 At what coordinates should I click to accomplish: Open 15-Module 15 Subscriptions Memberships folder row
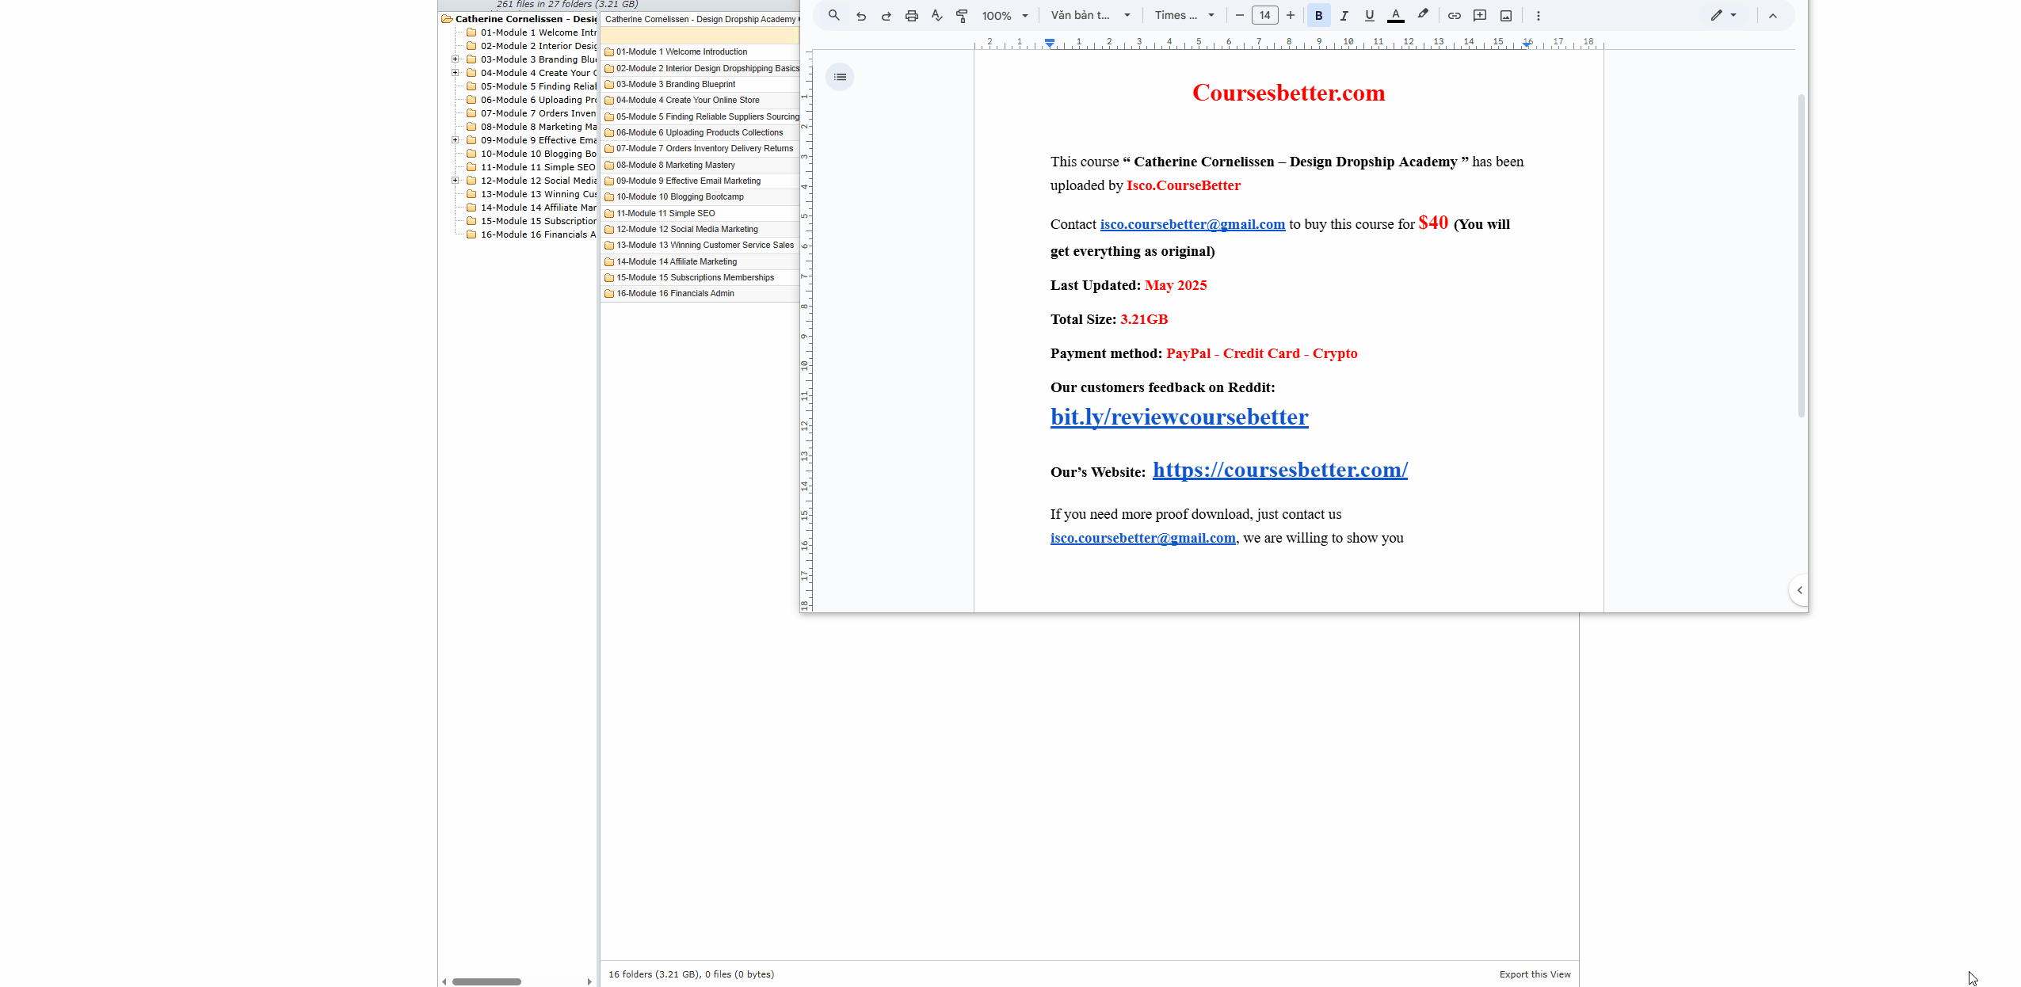pyautogui.click(x=700, y=277)
